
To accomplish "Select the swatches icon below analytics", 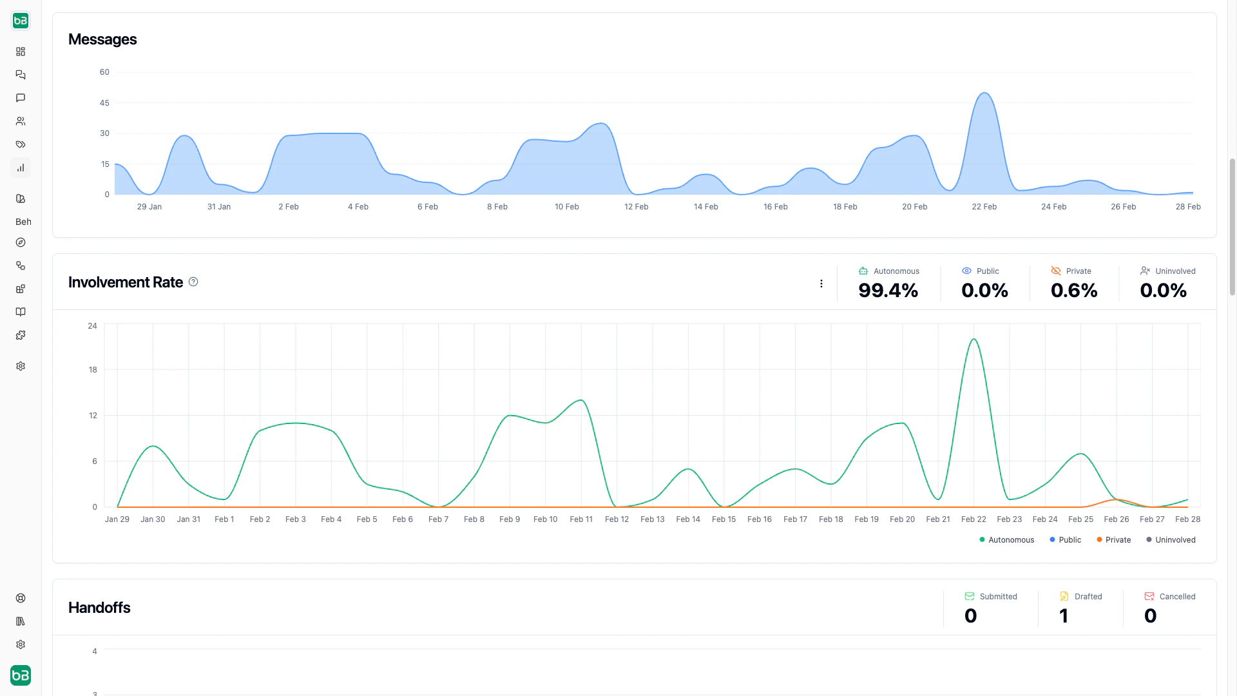I will pyautogui.click(x=21, y=198).
